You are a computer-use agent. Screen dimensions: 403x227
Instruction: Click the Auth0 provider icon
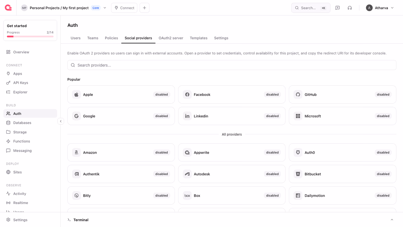coord(298,152)
